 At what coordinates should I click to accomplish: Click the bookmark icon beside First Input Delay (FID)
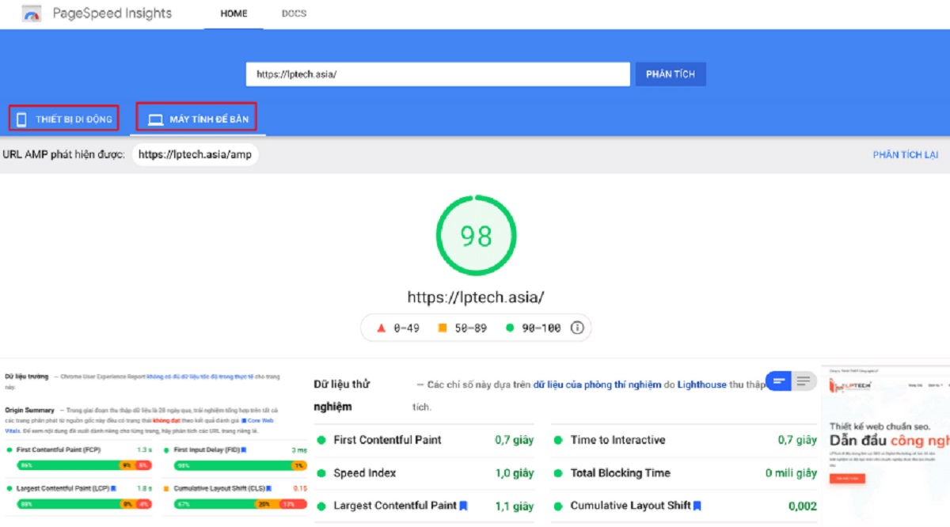point(244,449)
